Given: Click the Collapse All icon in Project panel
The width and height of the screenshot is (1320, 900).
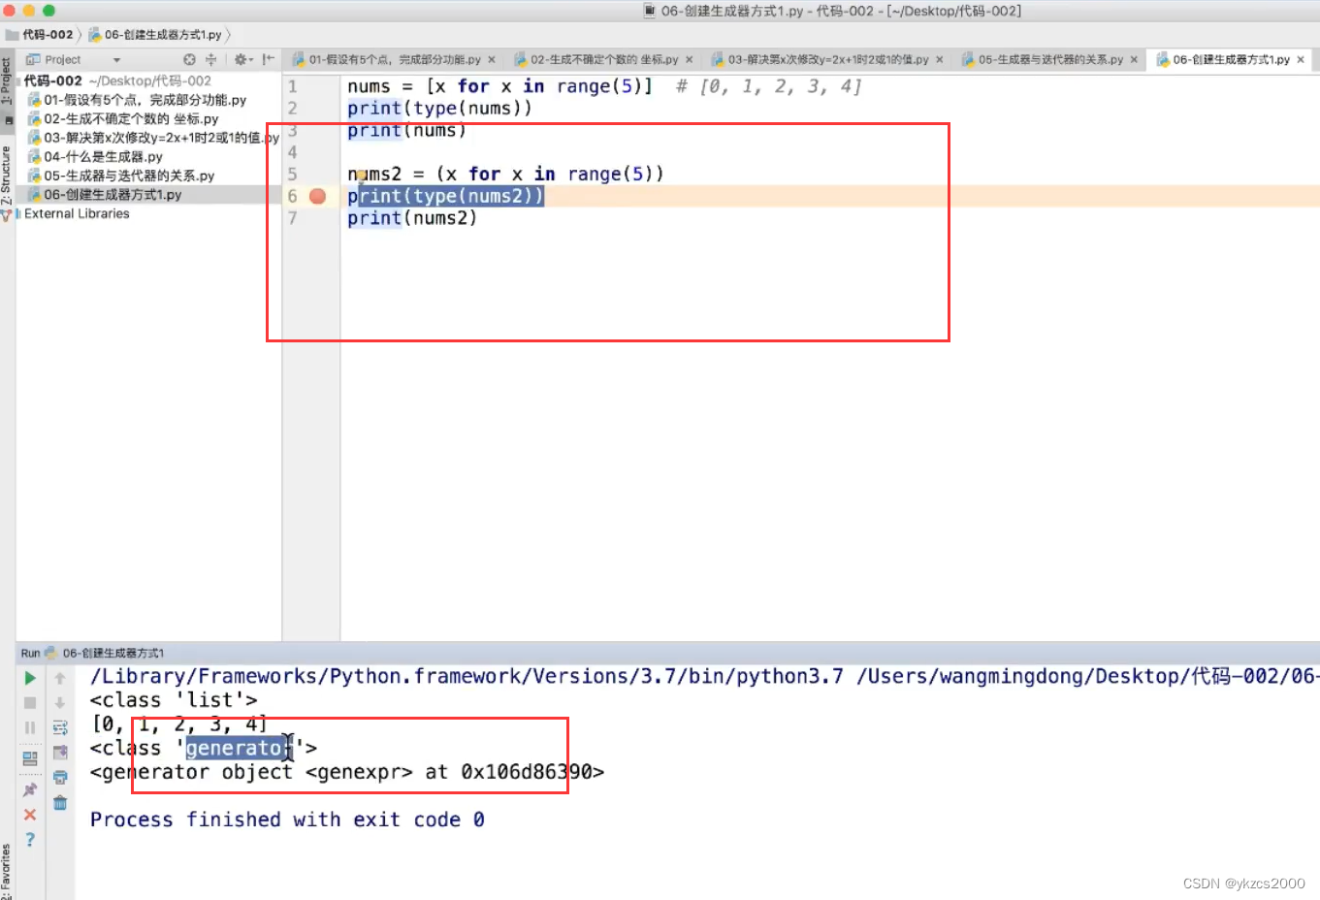Looking at the screenshot, I should (210, 59).
